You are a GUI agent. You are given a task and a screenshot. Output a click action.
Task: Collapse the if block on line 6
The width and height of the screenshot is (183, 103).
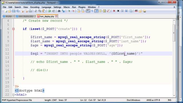pos(13,29)
